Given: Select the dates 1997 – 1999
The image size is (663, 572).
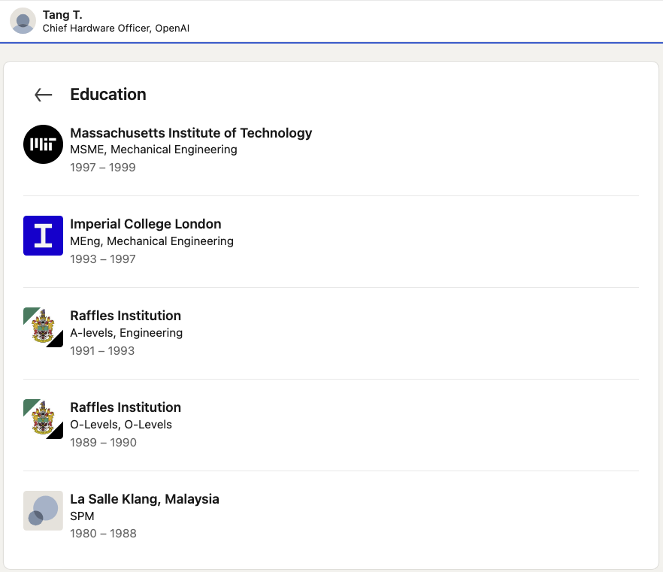Looking at the screenshot, I should pos(103,168).
